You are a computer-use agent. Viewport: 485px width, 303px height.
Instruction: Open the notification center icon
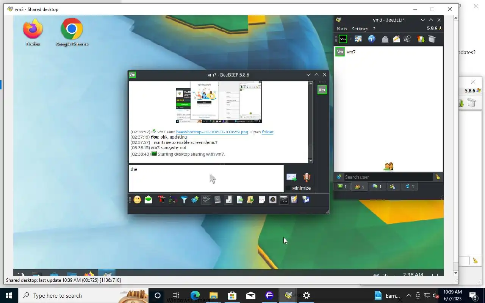pos(473,296)
